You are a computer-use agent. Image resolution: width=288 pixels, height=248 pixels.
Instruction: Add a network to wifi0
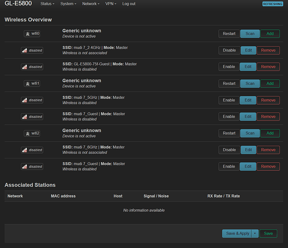pos(270,34)
